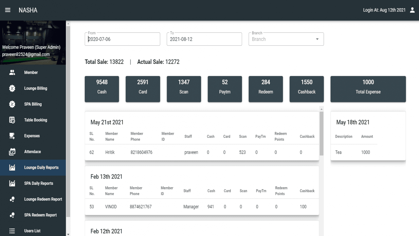The image size is (419, 236).
Task: Click the Expenses icon in sidebar
Action: point(12,136)
